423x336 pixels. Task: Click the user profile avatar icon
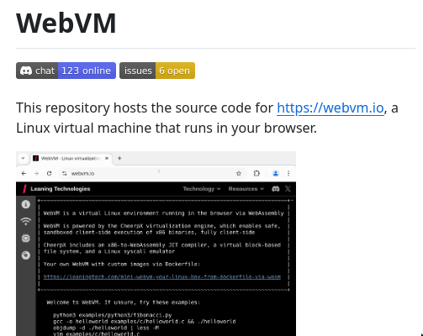[276, 173]
